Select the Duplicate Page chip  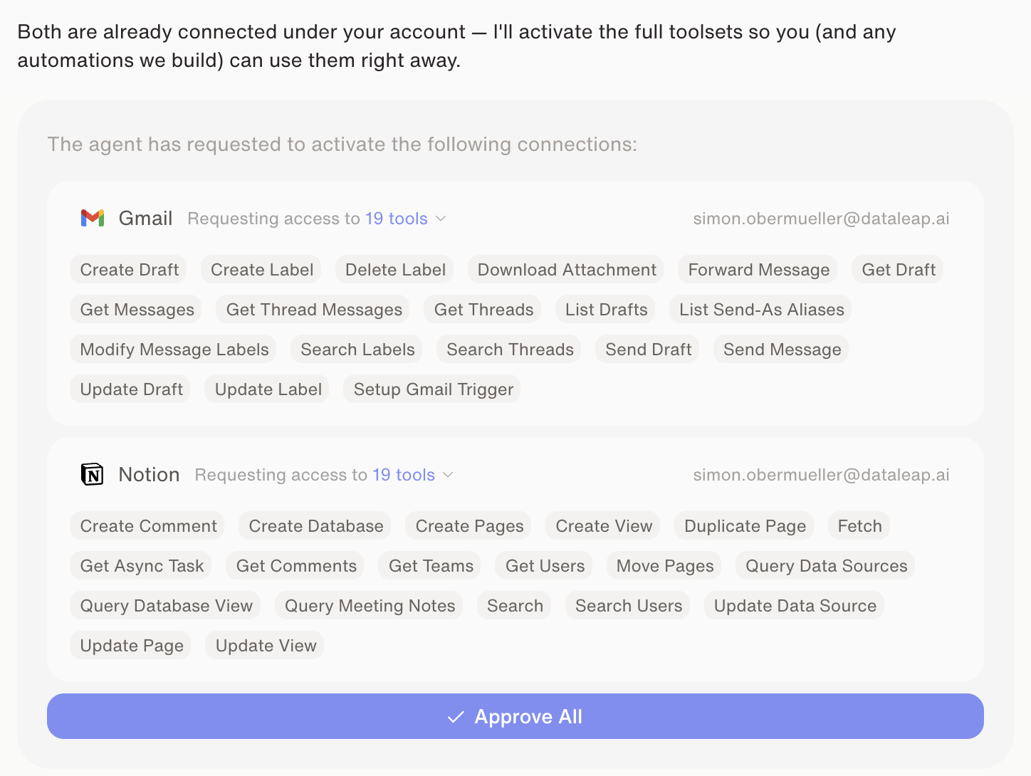coord(745,526)
